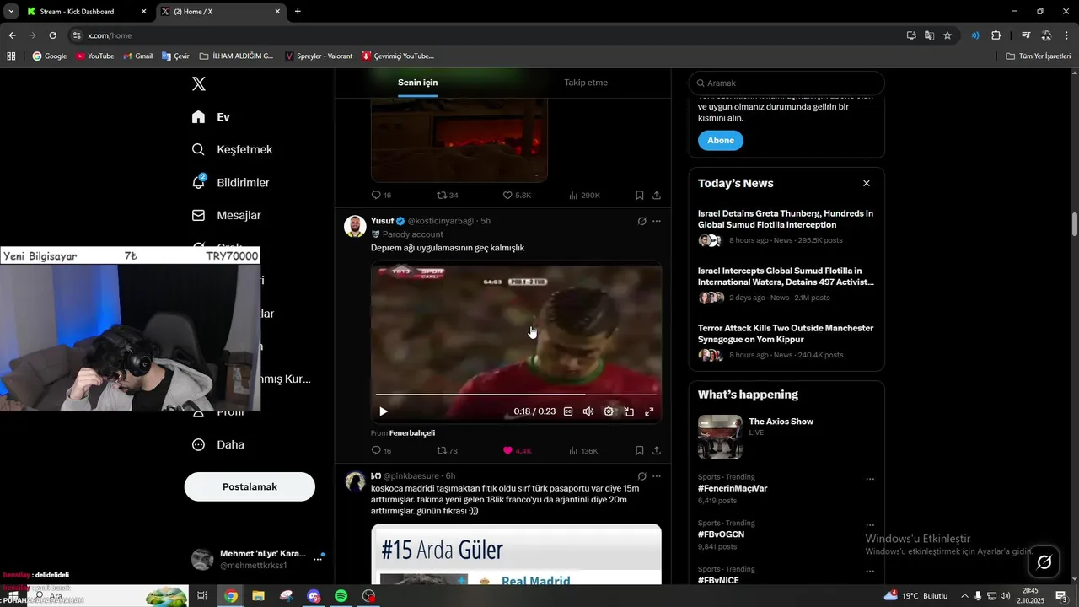
Task: Switch to Takip etme tab
Action: [586, 83]
